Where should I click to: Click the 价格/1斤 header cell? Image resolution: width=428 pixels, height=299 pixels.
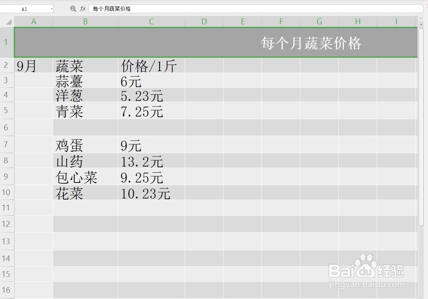pos(152,65)
